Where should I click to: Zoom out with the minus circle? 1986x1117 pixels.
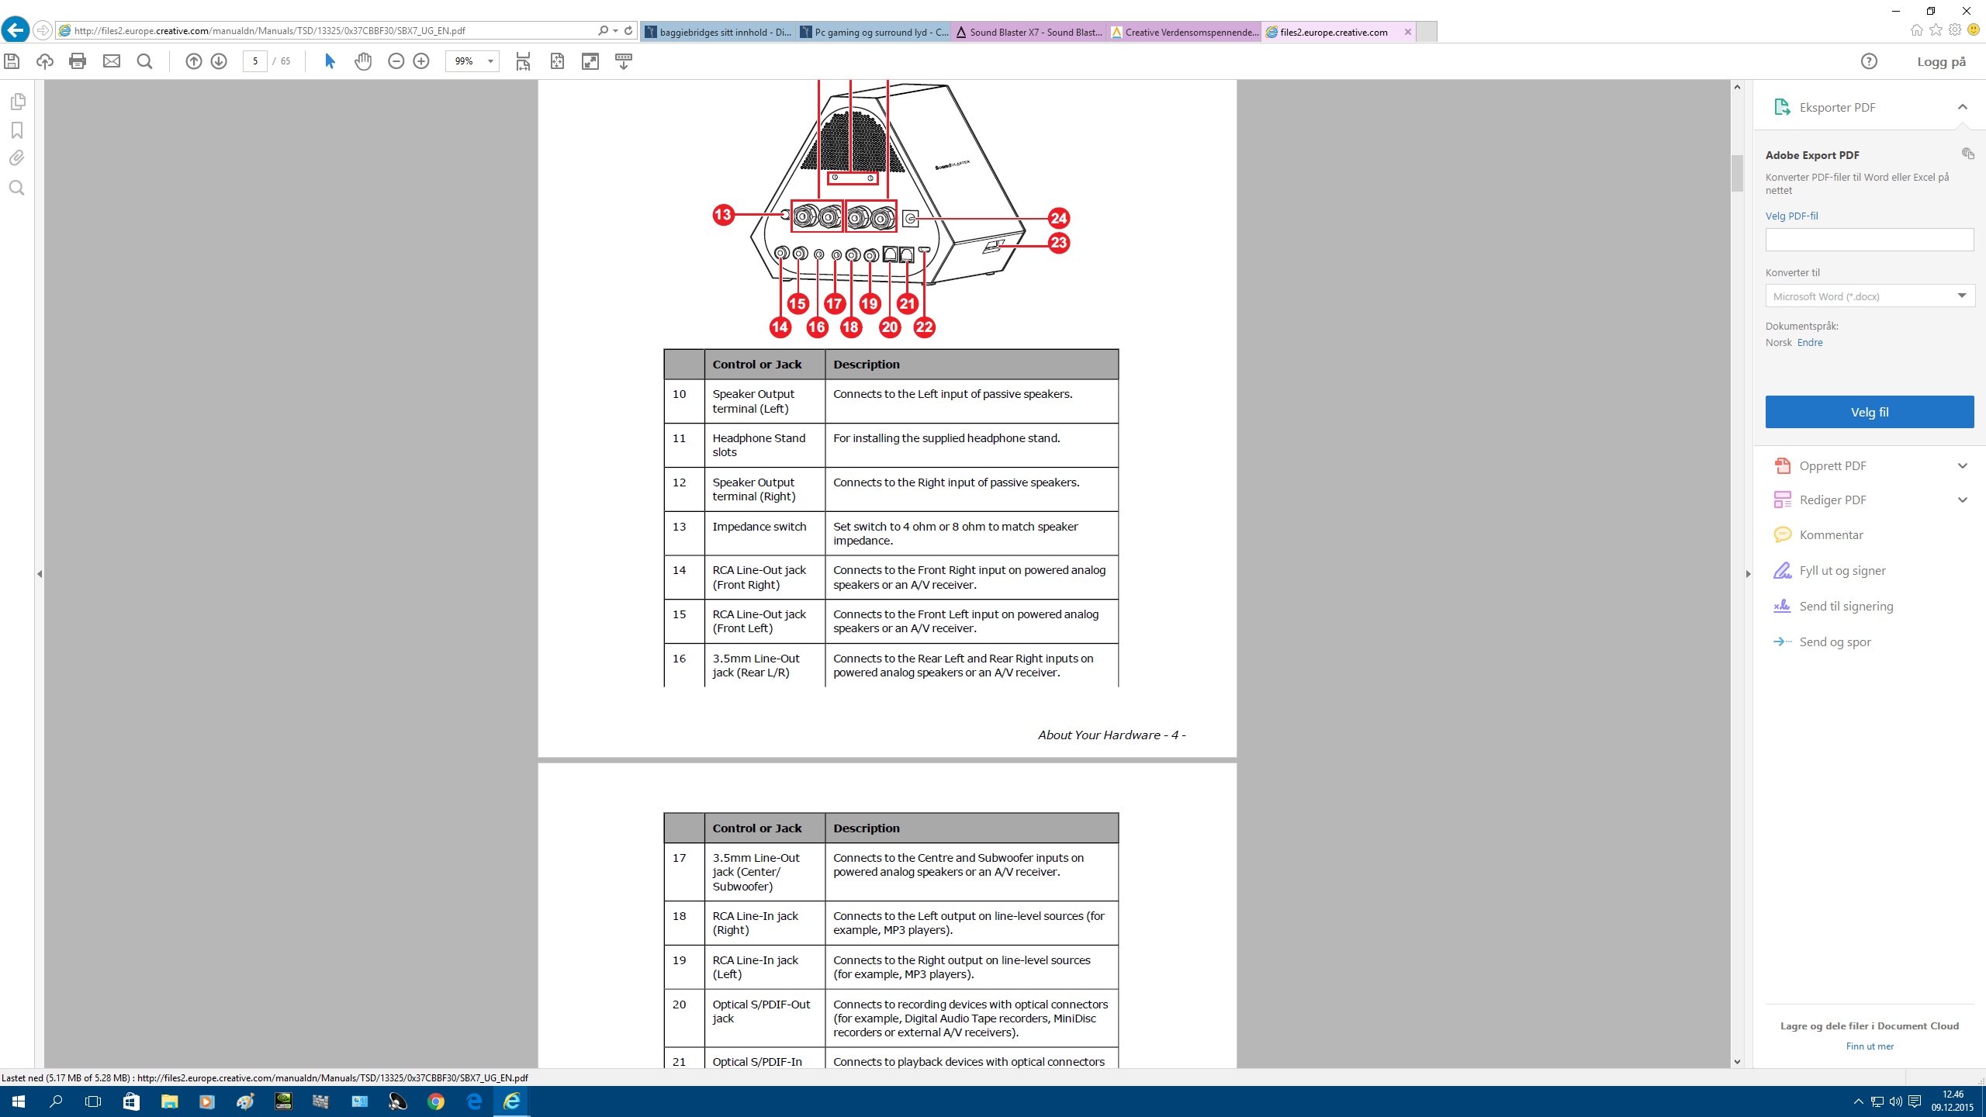point(396,61)
